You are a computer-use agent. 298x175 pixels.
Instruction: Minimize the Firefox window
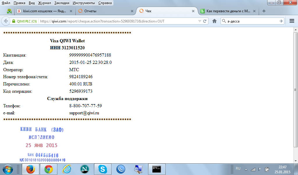point(272,3)
